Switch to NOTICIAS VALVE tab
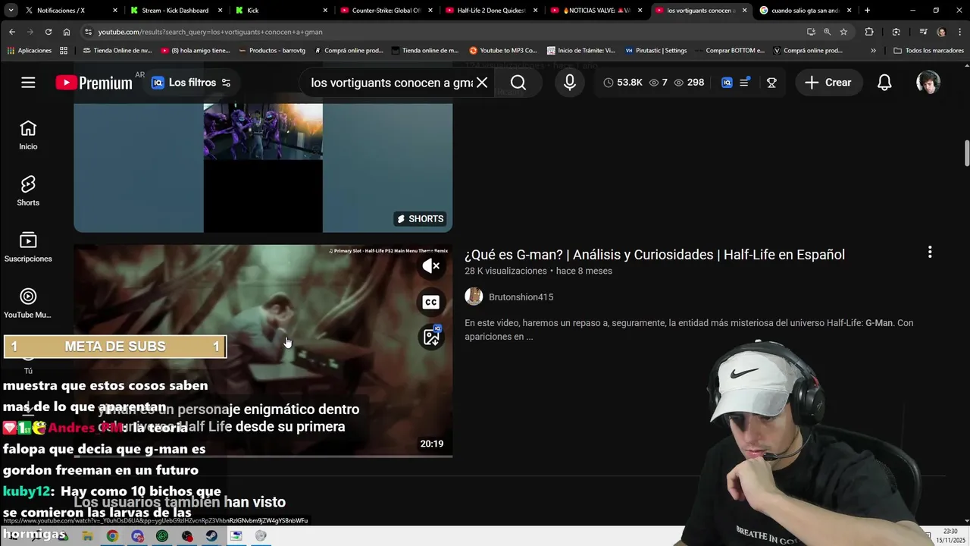Image resolution: width=970 pixels, height=546 pixels. [x=595, y=11]
